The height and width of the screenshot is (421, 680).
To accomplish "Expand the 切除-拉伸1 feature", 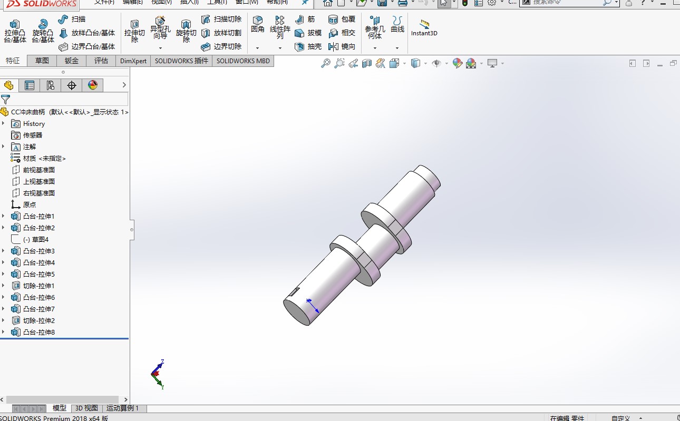I will 3,286.
